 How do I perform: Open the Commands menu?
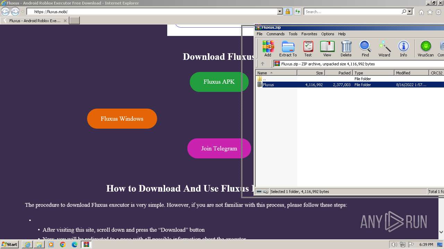275,34
